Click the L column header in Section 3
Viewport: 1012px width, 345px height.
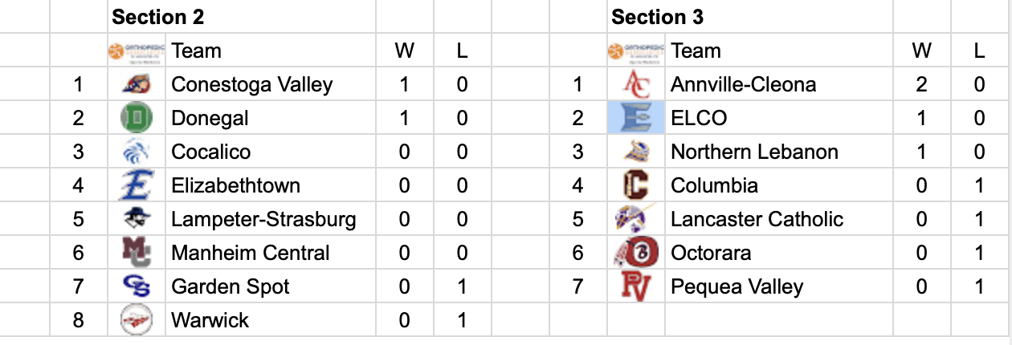pyautogui.click(x=979, y=51)
